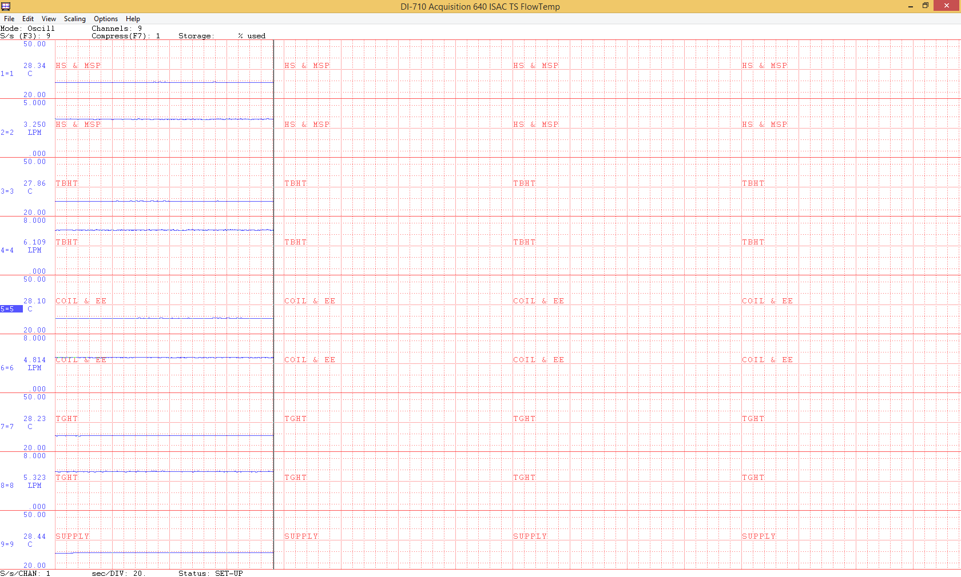
Task: Click the leftmost SUPPLY annotation in channel 9
Action: click(x=73, y=536)
